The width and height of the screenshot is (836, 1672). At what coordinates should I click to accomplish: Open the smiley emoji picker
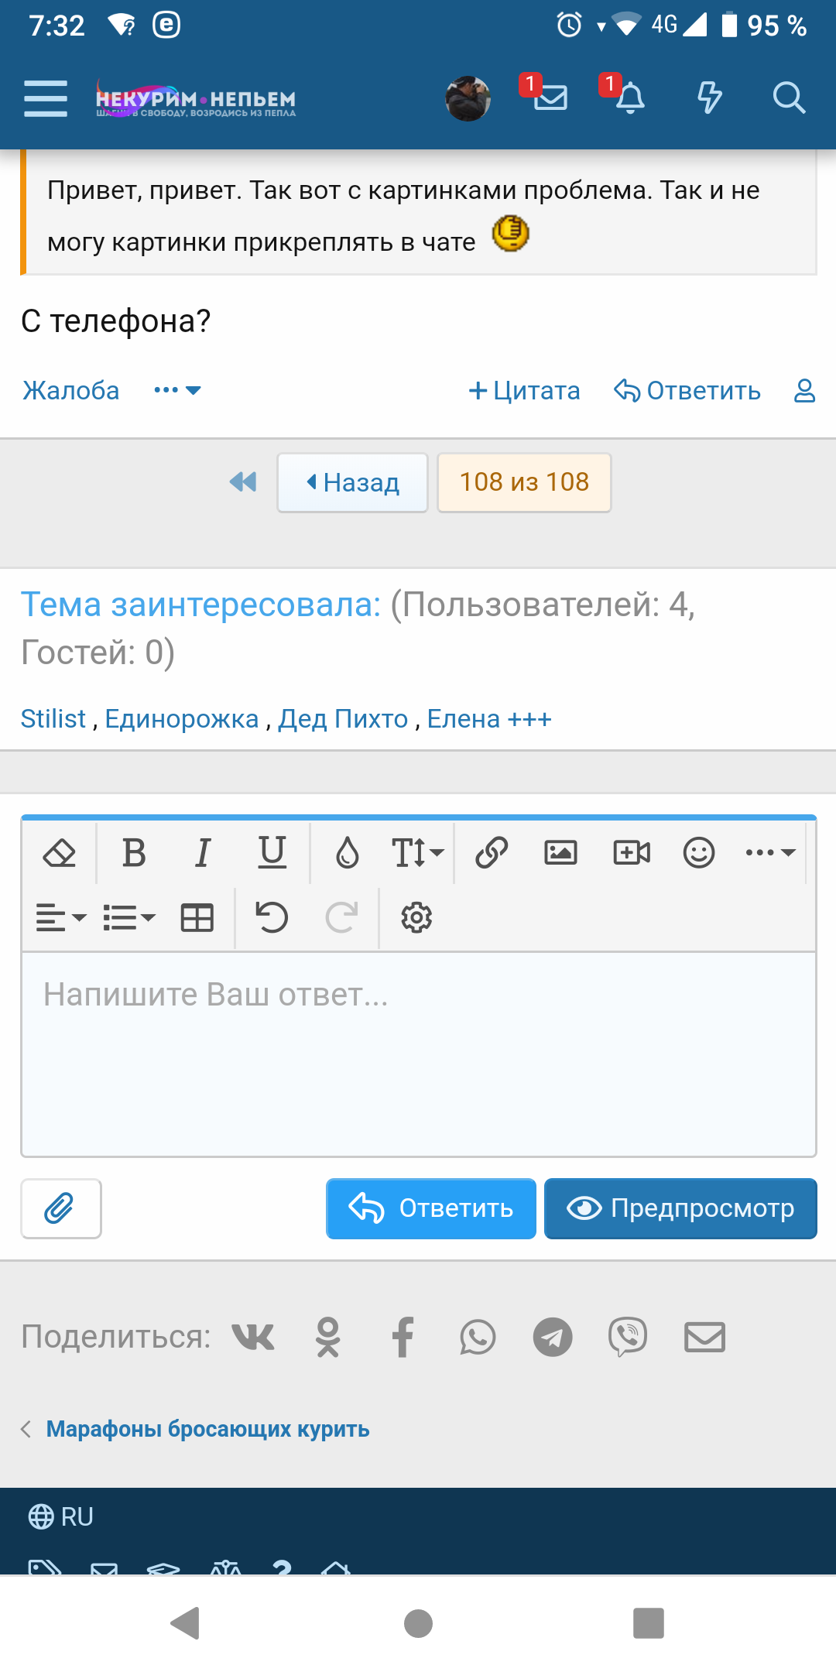(699, 853)
